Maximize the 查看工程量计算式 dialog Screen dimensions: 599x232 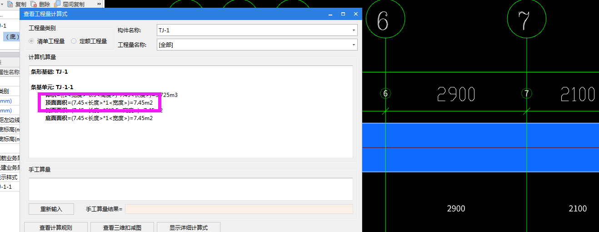pos(343,14)
